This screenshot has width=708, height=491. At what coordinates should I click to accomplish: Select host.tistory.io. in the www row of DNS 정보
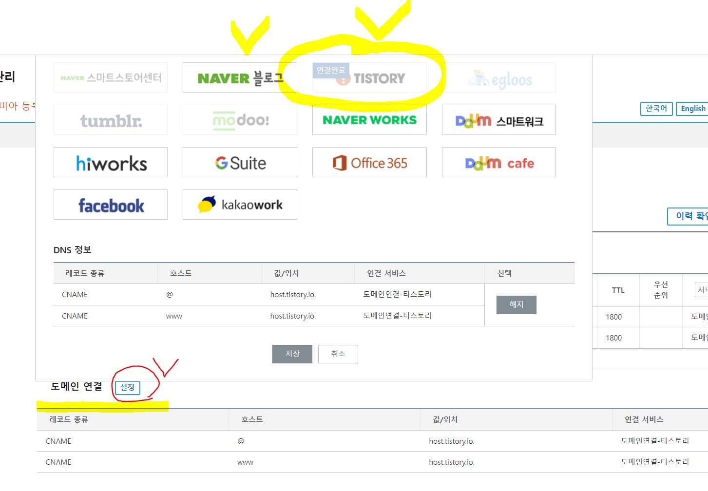tap(293, 316)
